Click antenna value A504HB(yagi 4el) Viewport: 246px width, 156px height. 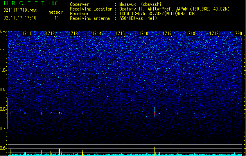(138, 18)
